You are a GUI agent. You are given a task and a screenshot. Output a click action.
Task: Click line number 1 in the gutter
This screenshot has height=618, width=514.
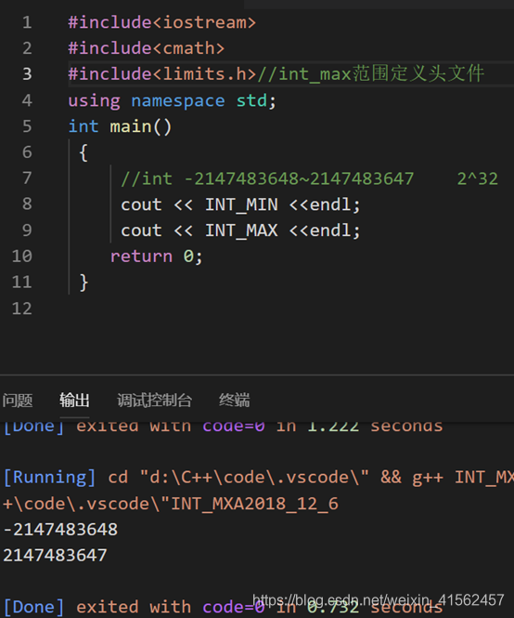tap(27, 22)
